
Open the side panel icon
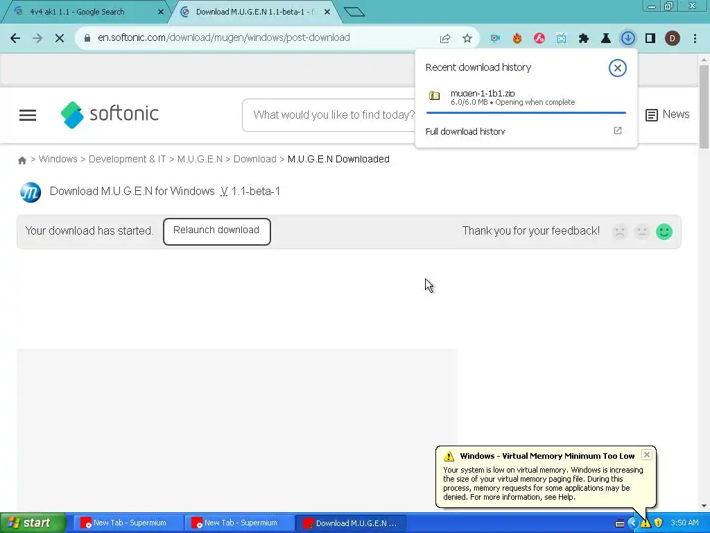point(650,38)
